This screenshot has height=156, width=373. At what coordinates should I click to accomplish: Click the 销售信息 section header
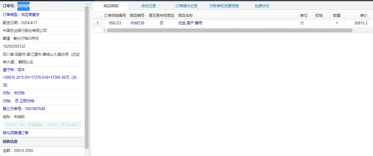(42, 141)
